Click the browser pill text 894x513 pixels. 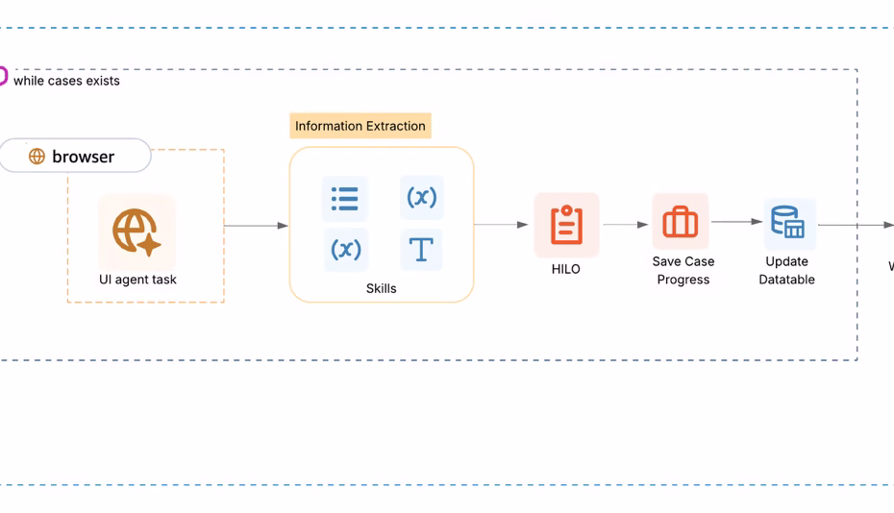(83, 157)
